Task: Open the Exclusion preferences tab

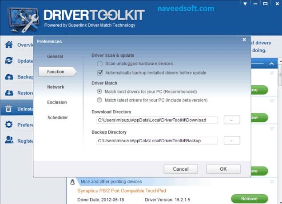Action: coord(57,102)
